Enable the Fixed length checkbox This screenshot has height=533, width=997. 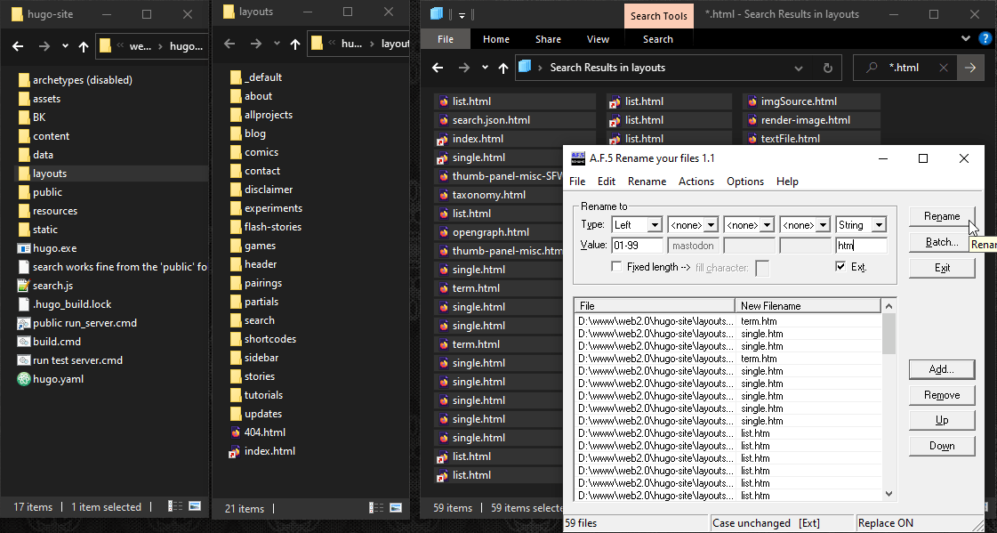point(616,267)
